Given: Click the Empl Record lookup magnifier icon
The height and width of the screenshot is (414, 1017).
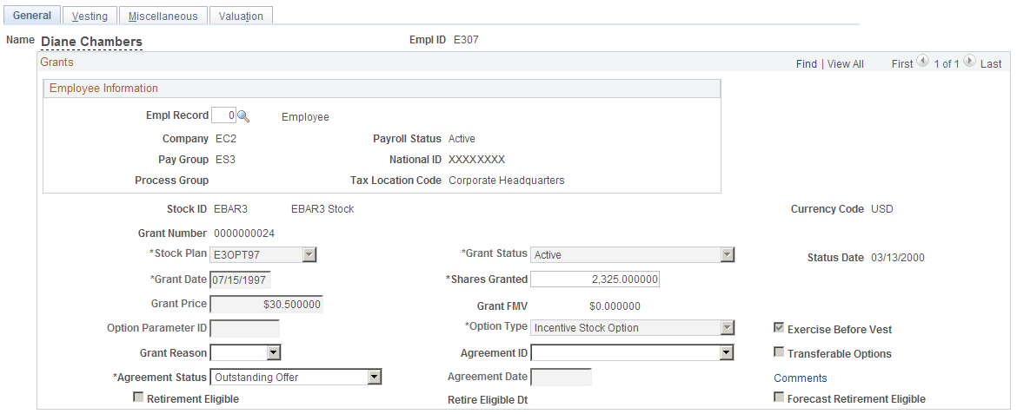Looking at the screenshot, I should click(x=243, y=116).
